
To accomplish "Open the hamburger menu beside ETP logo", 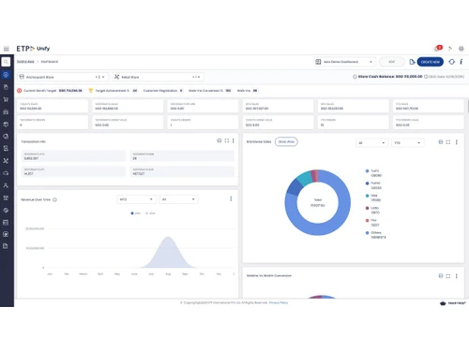I will coord(6,49).
